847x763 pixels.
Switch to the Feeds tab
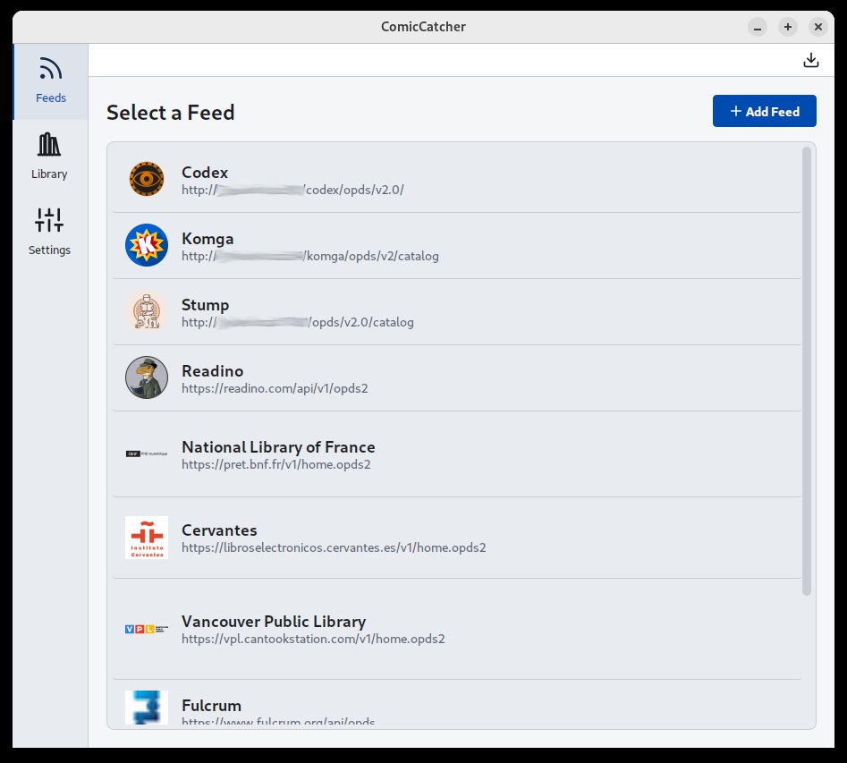(x=50, y=81)
